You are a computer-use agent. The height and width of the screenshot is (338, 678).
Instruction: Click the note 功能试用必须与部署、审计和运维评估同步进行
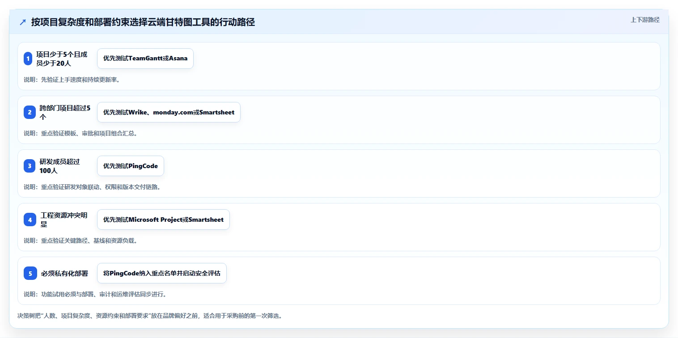(95, 294)
